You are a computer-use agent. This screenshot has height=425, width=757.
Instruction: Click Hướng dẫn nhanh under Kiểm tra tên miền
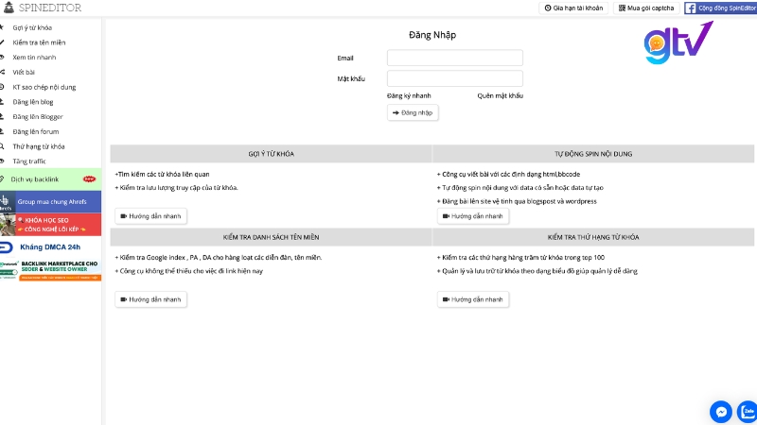pos(150,299)
